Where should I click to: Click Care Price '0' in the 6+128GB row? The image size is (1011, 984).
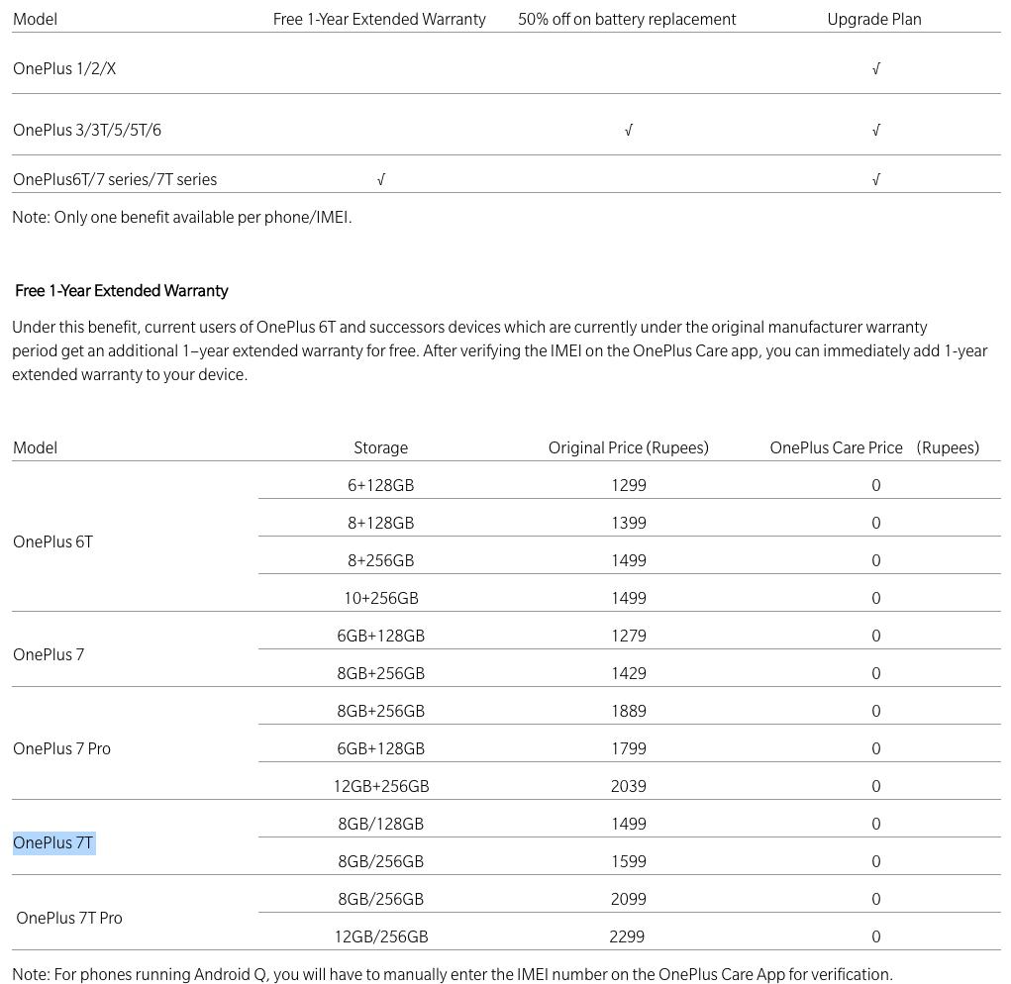(875, 485)
